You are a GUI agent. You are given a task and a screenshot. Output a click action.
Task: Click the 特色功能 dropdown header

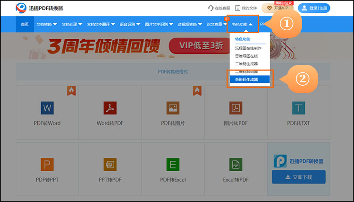click(243, 39)
